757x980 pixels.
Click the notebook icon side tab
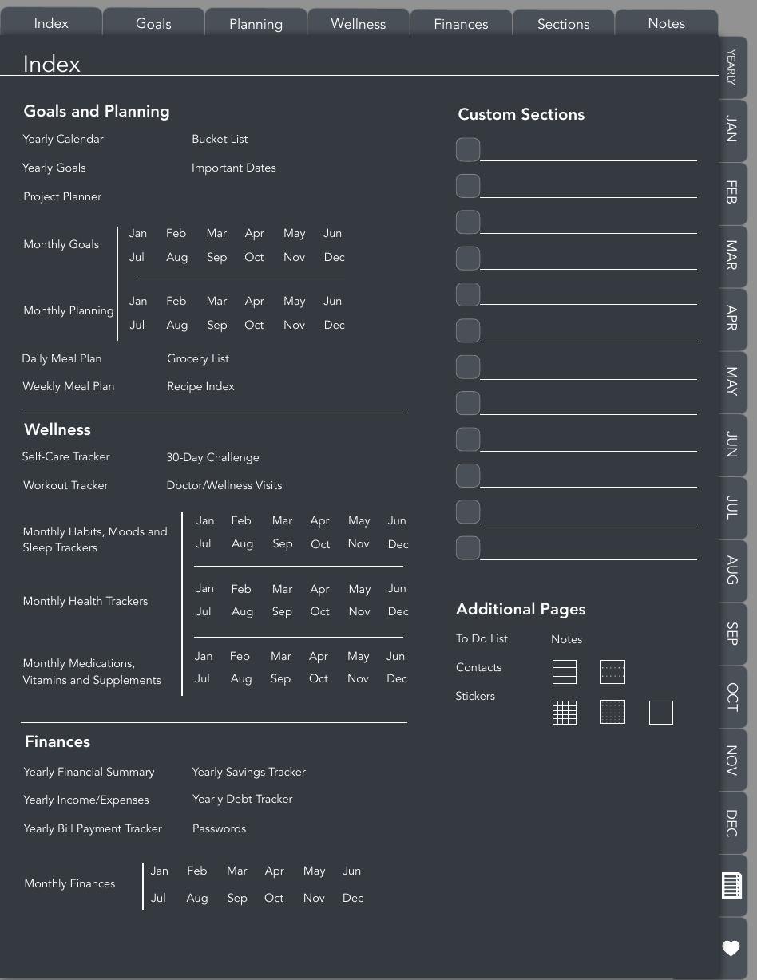click(x=732, y=886)
